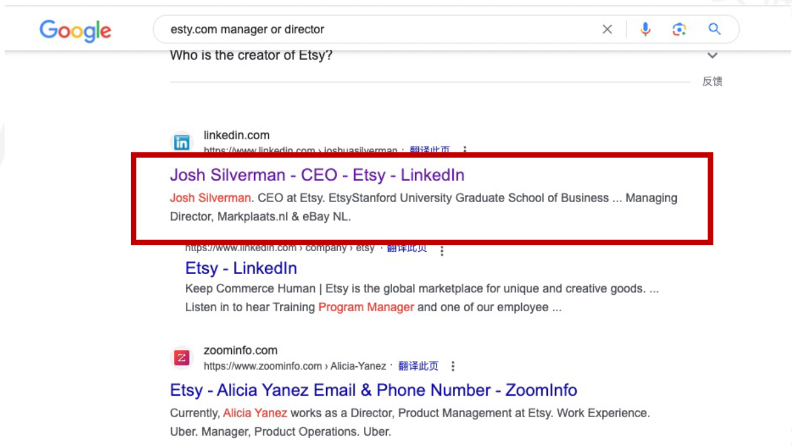
Task: Start voice search with microphone icon
Action: [645, 29]
